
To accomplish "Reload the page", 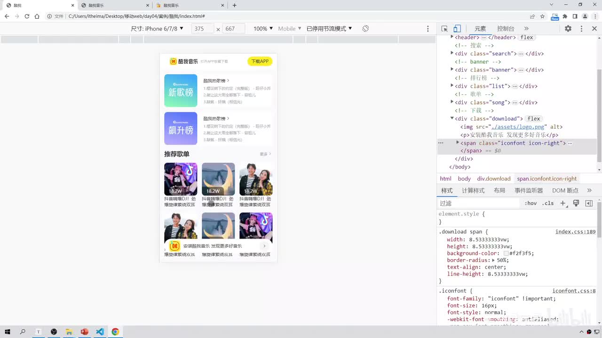I will (27, 16).
